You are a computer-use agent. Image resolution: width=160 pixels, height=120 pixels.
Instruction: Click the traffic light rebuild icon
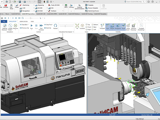pyautogui.click(x=44, y=2)
